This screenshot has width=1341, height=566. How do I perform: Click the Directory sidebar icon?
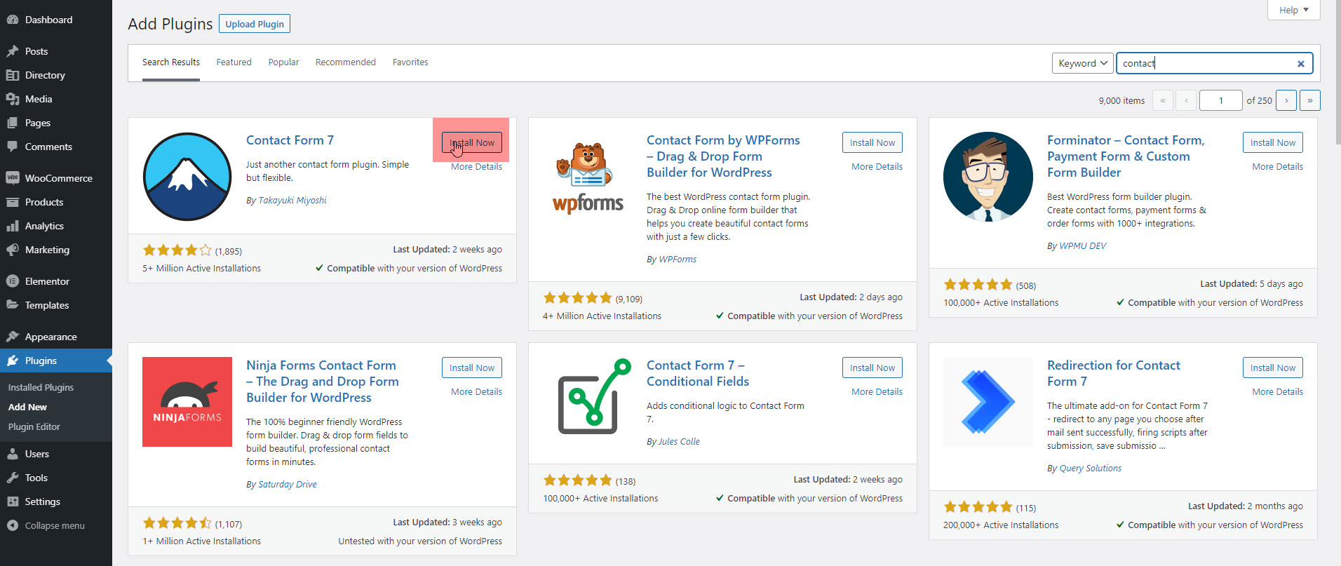(x=12, y=75)
